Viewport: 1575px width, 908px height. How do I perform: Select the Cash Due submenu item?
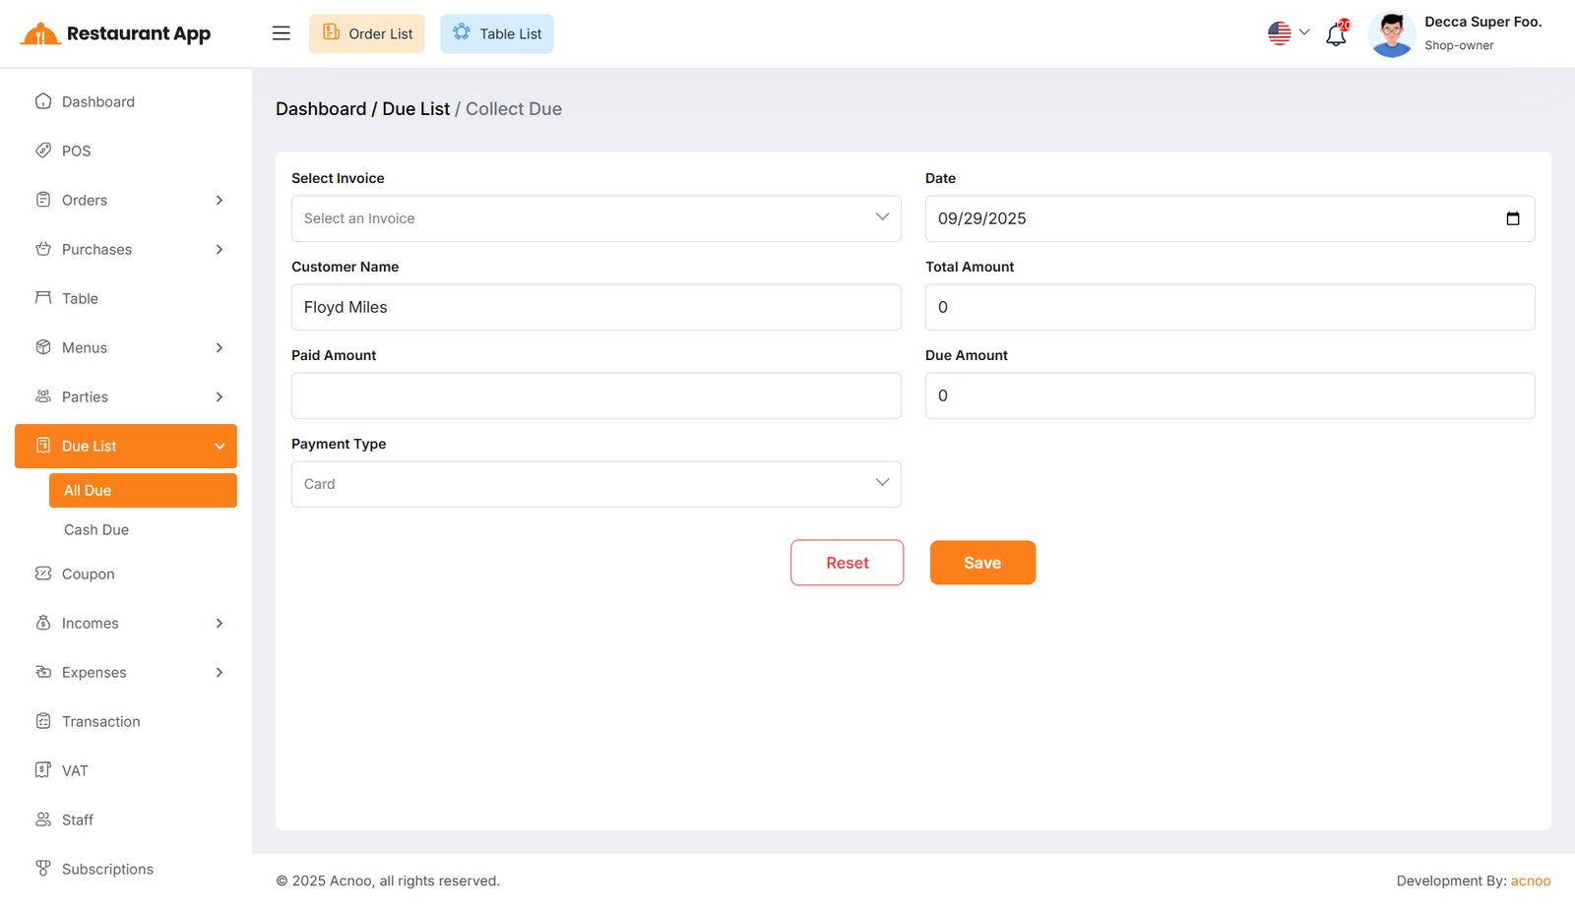[96, 529]
